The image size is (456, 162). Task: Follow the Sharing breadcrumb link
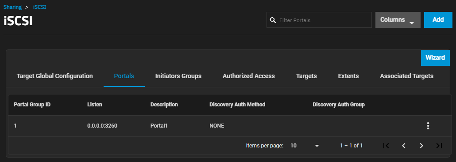click(x=12, y=7)
